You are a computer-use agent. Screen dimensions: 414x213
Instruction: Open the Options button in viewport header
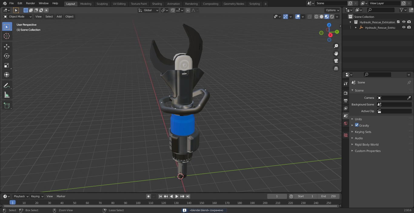[332, 10]
